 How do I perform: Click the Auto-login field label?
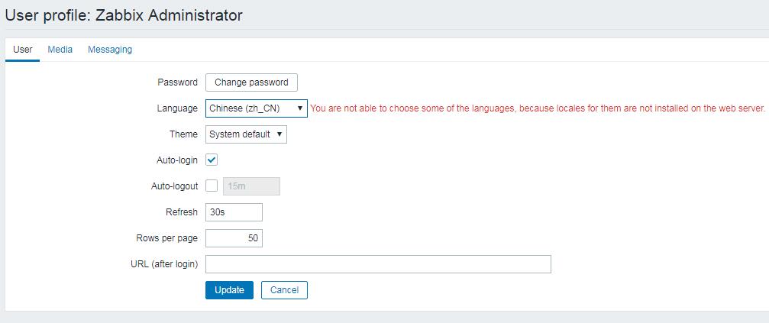(x=176, y=160)
